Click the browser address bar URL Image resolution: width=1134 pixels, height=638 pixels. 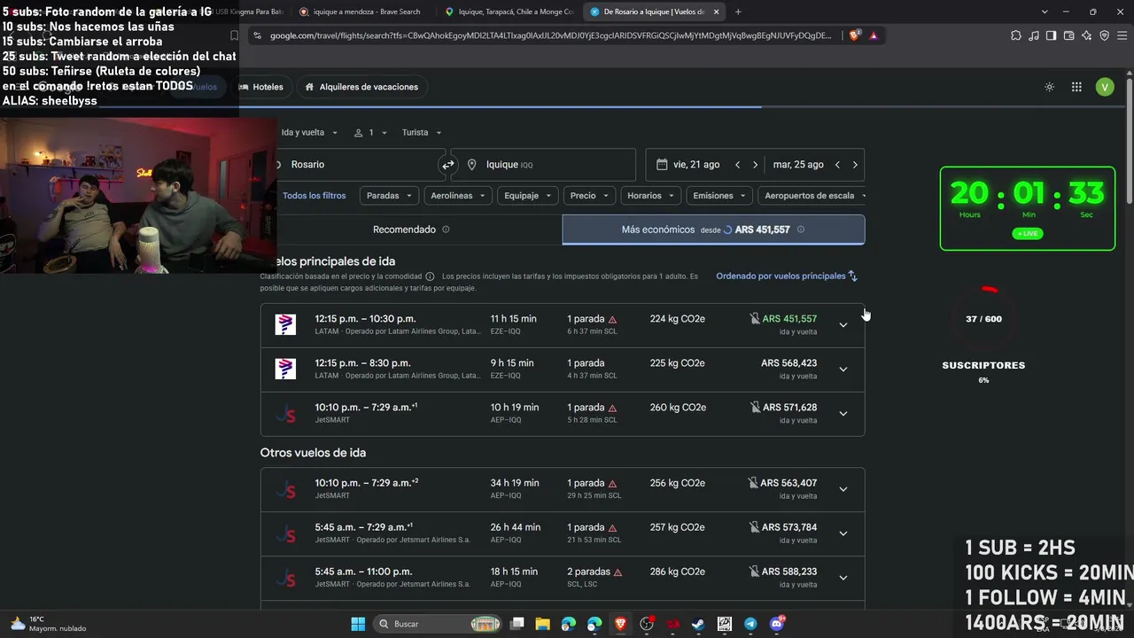[550, 35]
